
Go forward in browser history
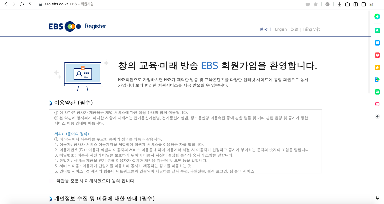coord(14,4)
